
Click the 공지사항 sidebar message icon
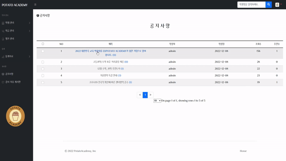3,74
